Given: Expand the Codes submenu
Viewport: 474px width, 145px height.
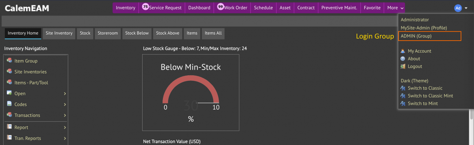Looking at the screenshot, I should pyautogui.click(x=65, y=104).
